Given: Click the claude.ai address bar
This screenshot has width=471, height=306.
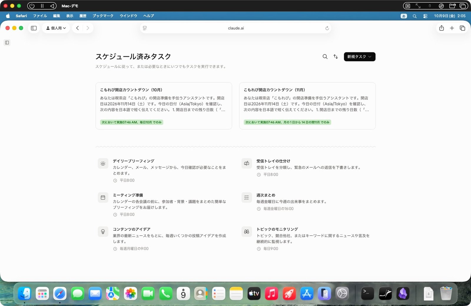Looking at the screenshot, I should pos(236,28).
